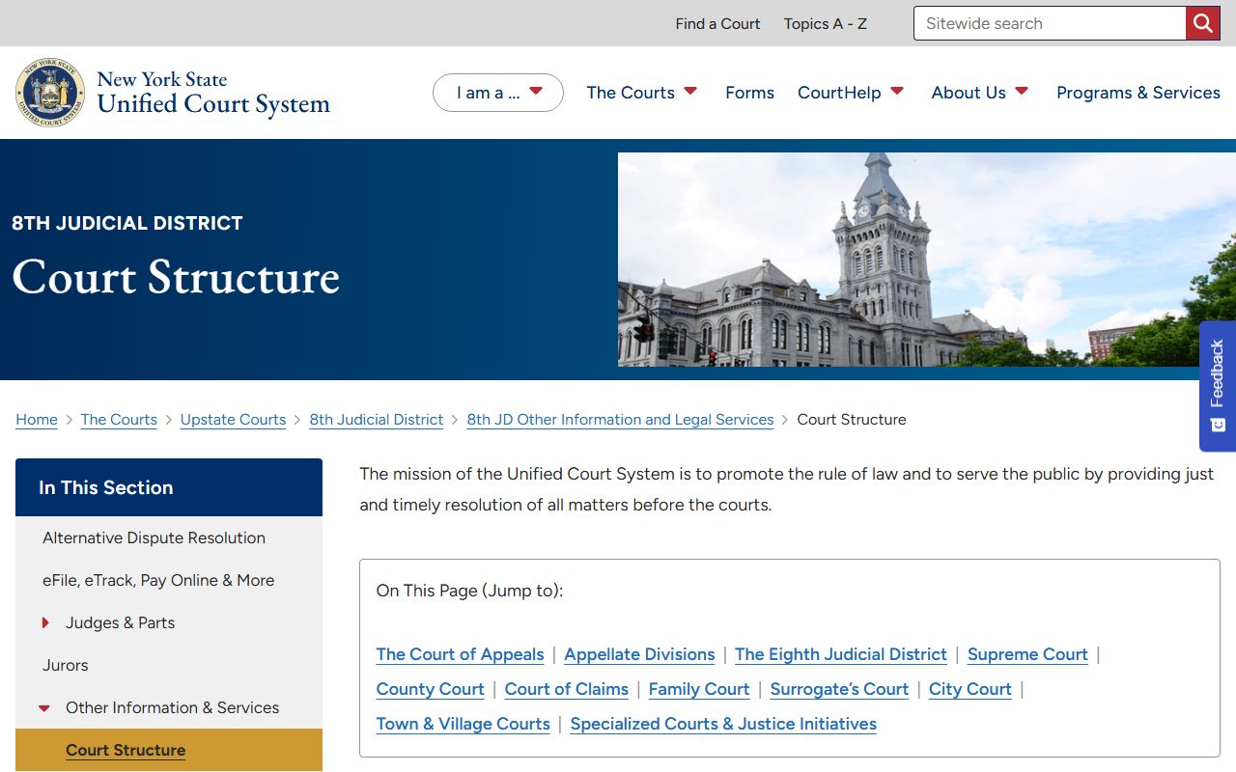The image size is (1236, 772).
Task: Open 8th JD Other Information and Legal Services
Action: [620, 420]
